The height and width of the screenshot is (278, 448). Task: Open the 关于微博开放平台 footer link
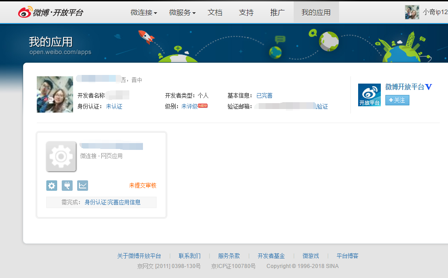click(139, 256)
